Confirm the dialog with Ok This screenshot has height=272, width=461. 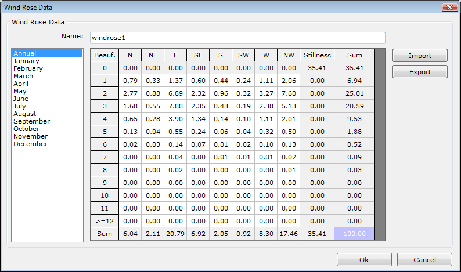tap(364, 260)
